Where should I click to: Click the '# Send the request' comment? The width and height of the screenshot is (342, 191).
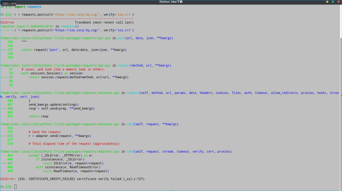pos(46,131)
